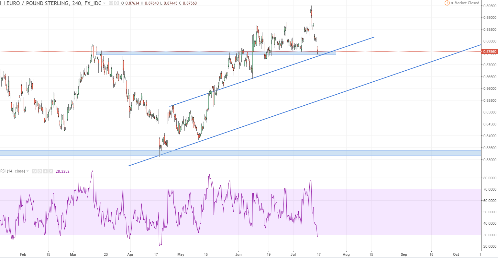
Task: Click the Feb date label on time axis
Action: (23, 255)
